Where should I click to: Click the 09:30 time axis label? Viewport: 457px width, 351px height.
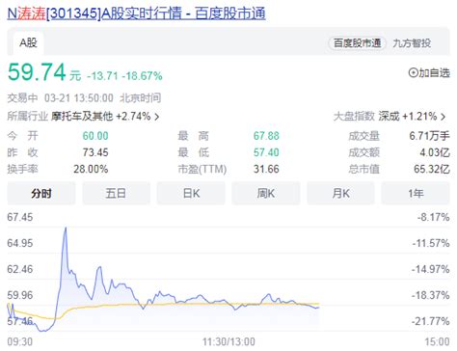click(x=20, y=341)
